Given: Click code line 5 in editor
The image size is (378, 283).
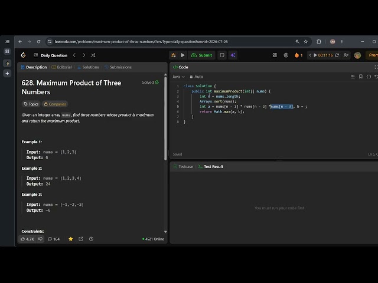Looking at the screenshot, I should pyautogui.click(x=253, y=106).
